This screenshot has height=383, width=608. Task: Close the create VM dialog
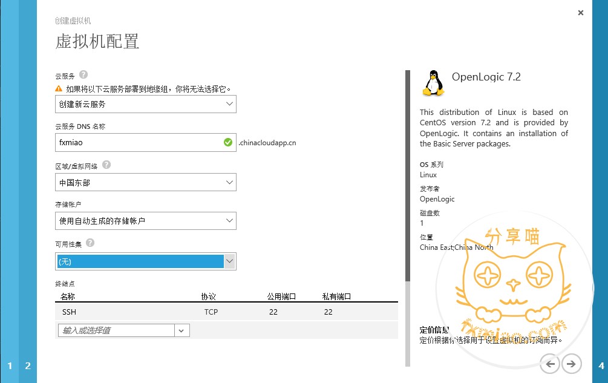click(580, 13)
